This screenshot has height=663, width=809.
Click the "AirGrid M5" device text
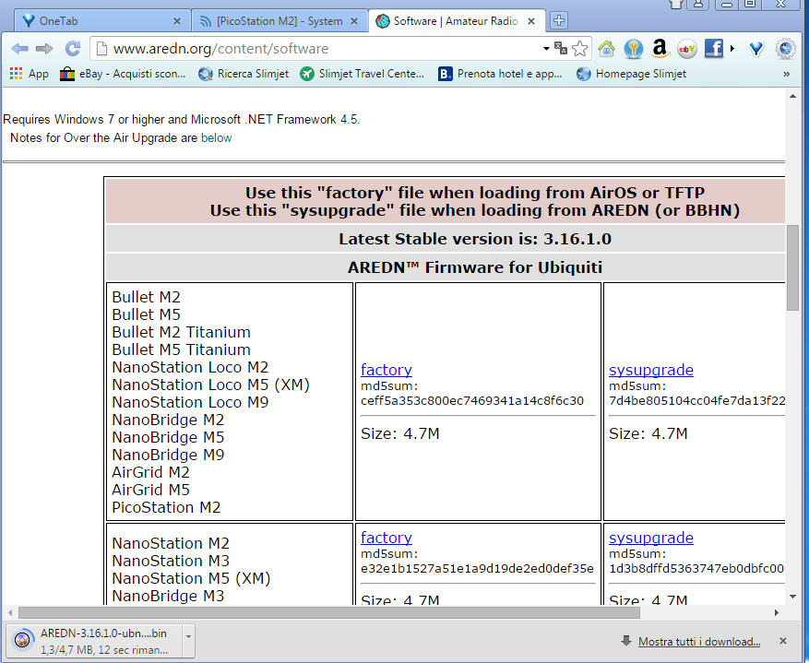pyautogui.click(x=150, y=490)
